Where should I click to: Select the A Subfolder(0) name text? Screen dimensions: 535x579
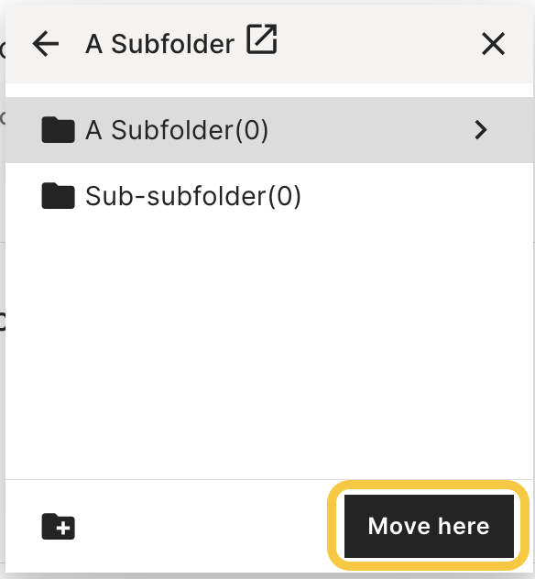(177, 130)
